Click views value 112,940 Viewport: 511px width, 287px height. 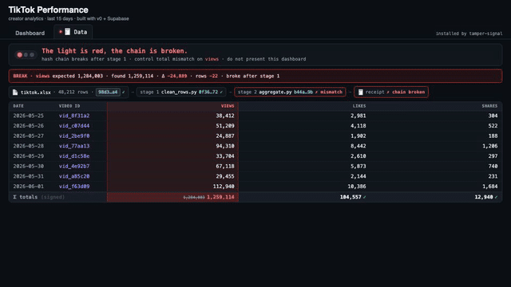pyautogui.click(x=224, y=186)
